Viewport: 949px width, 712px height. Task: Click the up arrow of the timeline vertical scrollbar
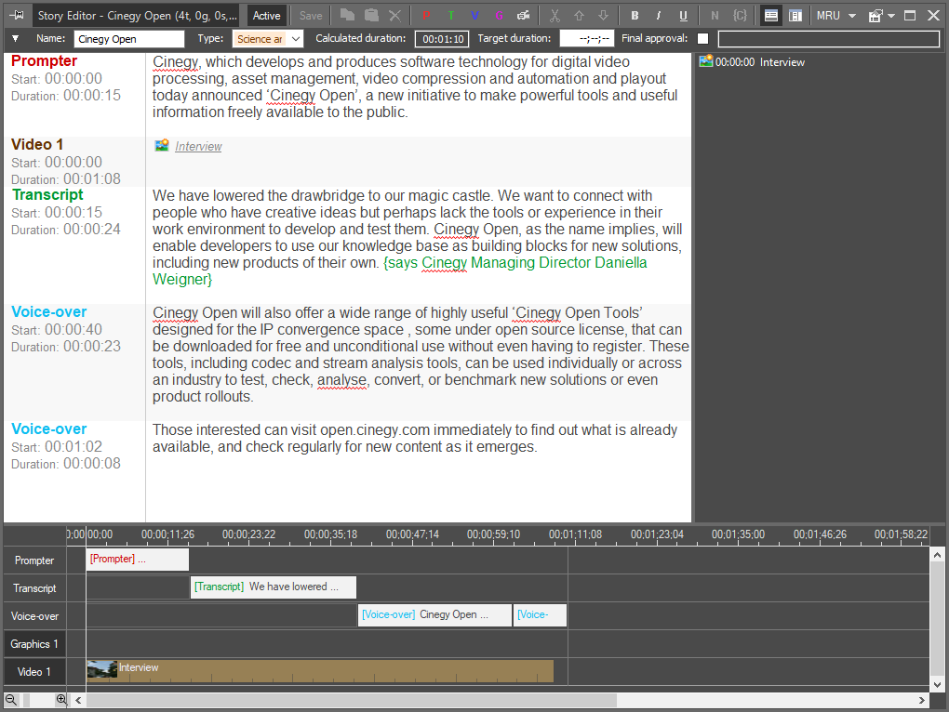click(x=937, y=555)
